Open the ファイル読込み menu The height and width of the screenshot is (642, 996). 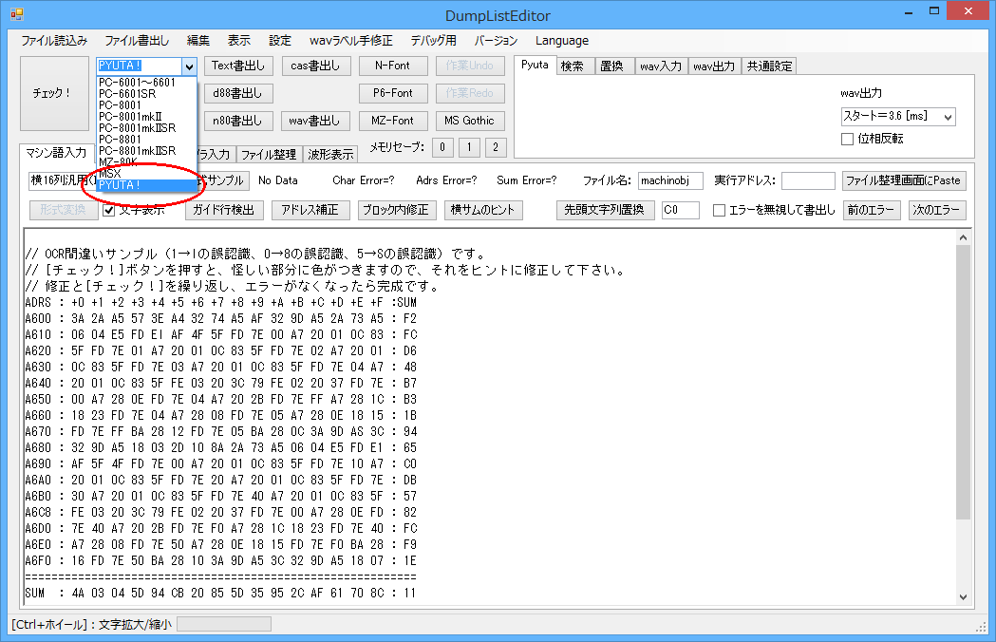(x=54, y=41)
